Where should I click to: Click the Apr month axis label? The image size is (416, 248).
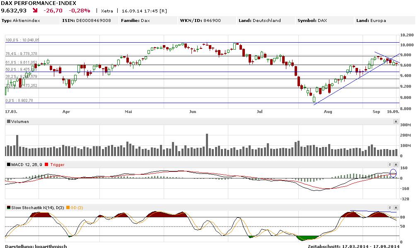pos(66,112)
